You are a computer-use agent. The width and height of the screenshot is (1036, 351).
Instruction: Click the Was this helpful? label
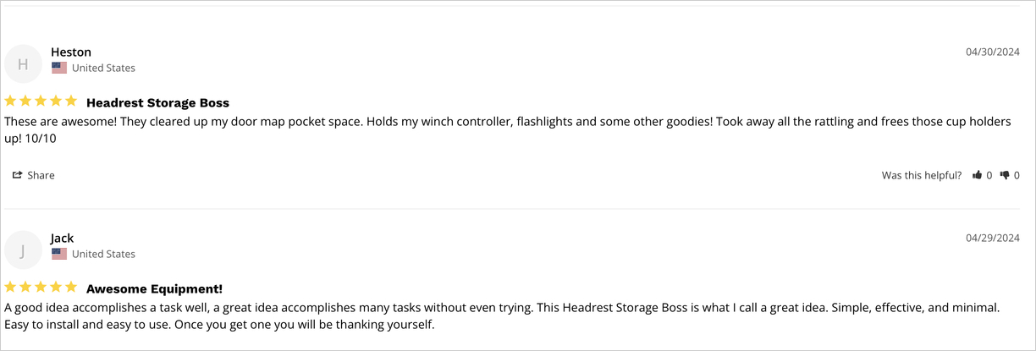point(922,175)
